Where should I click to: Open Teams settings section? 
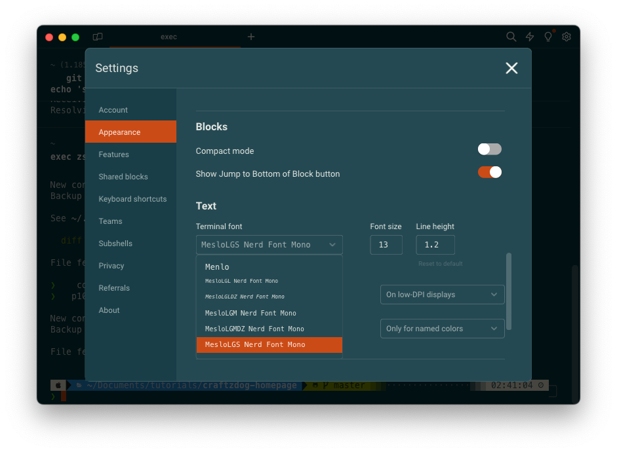coord(130,221)
